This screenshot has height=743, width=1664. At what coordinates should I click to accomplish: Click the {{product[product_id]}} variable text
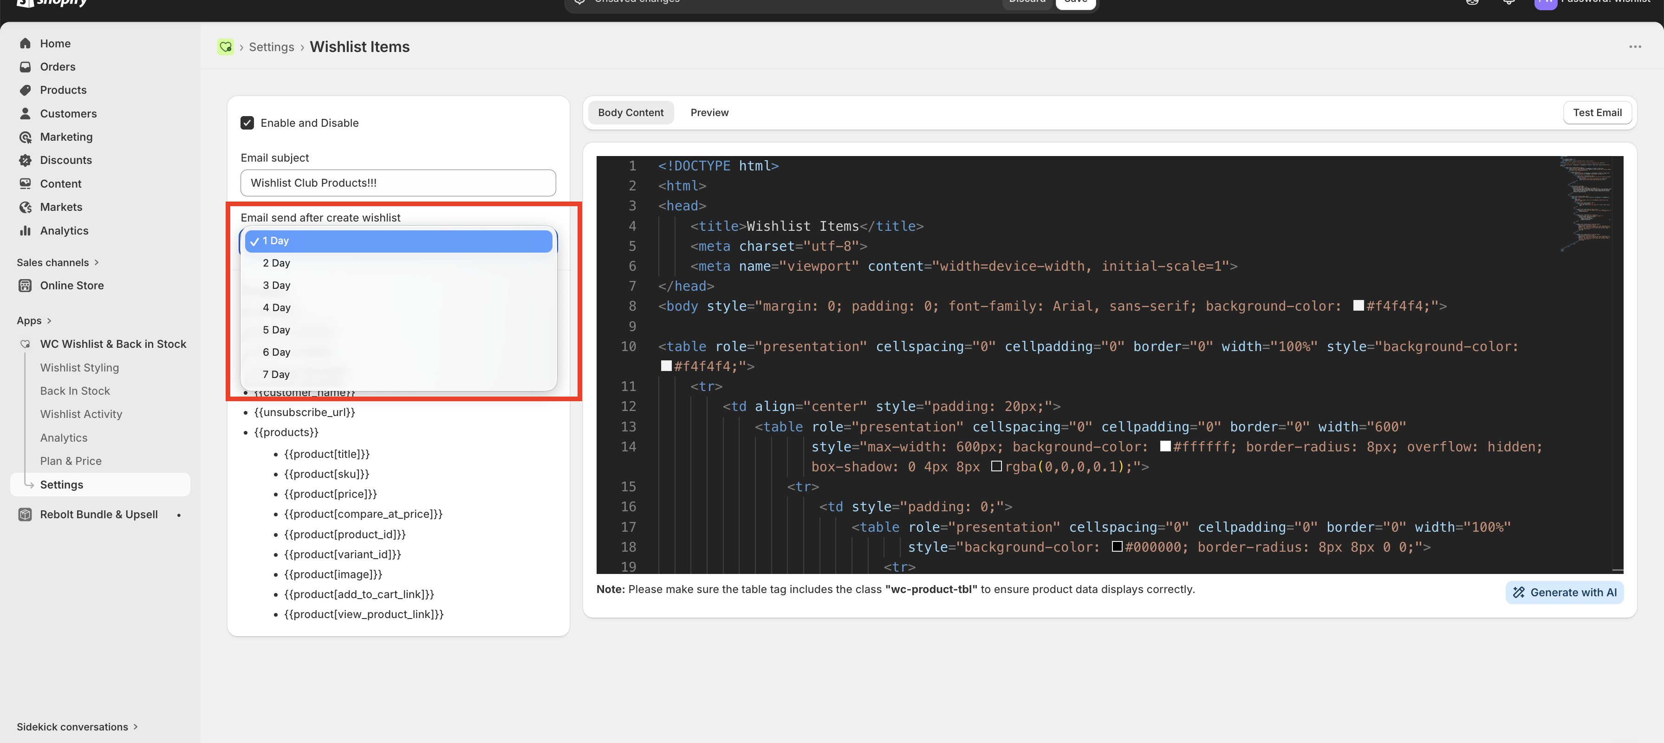(345, 534)
